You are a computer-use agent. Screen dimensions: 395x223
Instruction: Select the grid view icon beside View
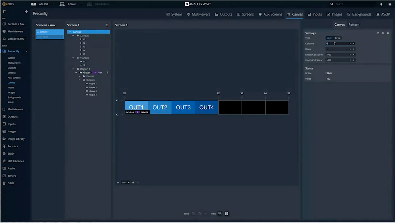(227, 214)
